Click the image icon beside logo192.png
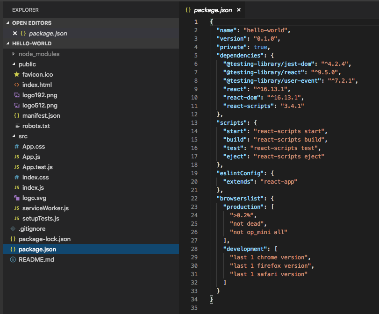Viewport: 379px width, 314px height. pos(17,95)
